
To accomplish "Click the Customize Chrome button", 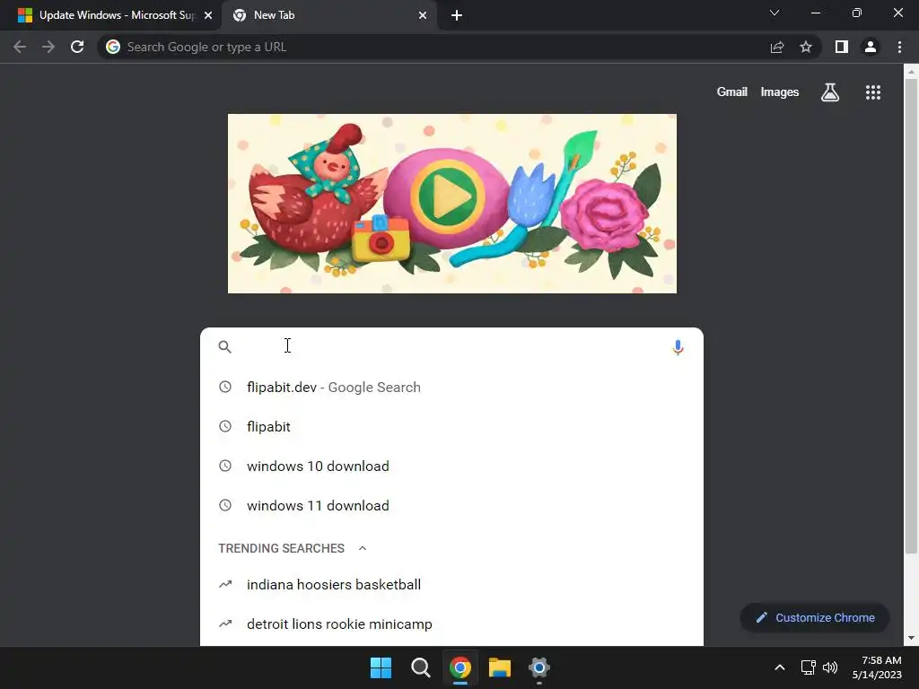I will point(815,617).
